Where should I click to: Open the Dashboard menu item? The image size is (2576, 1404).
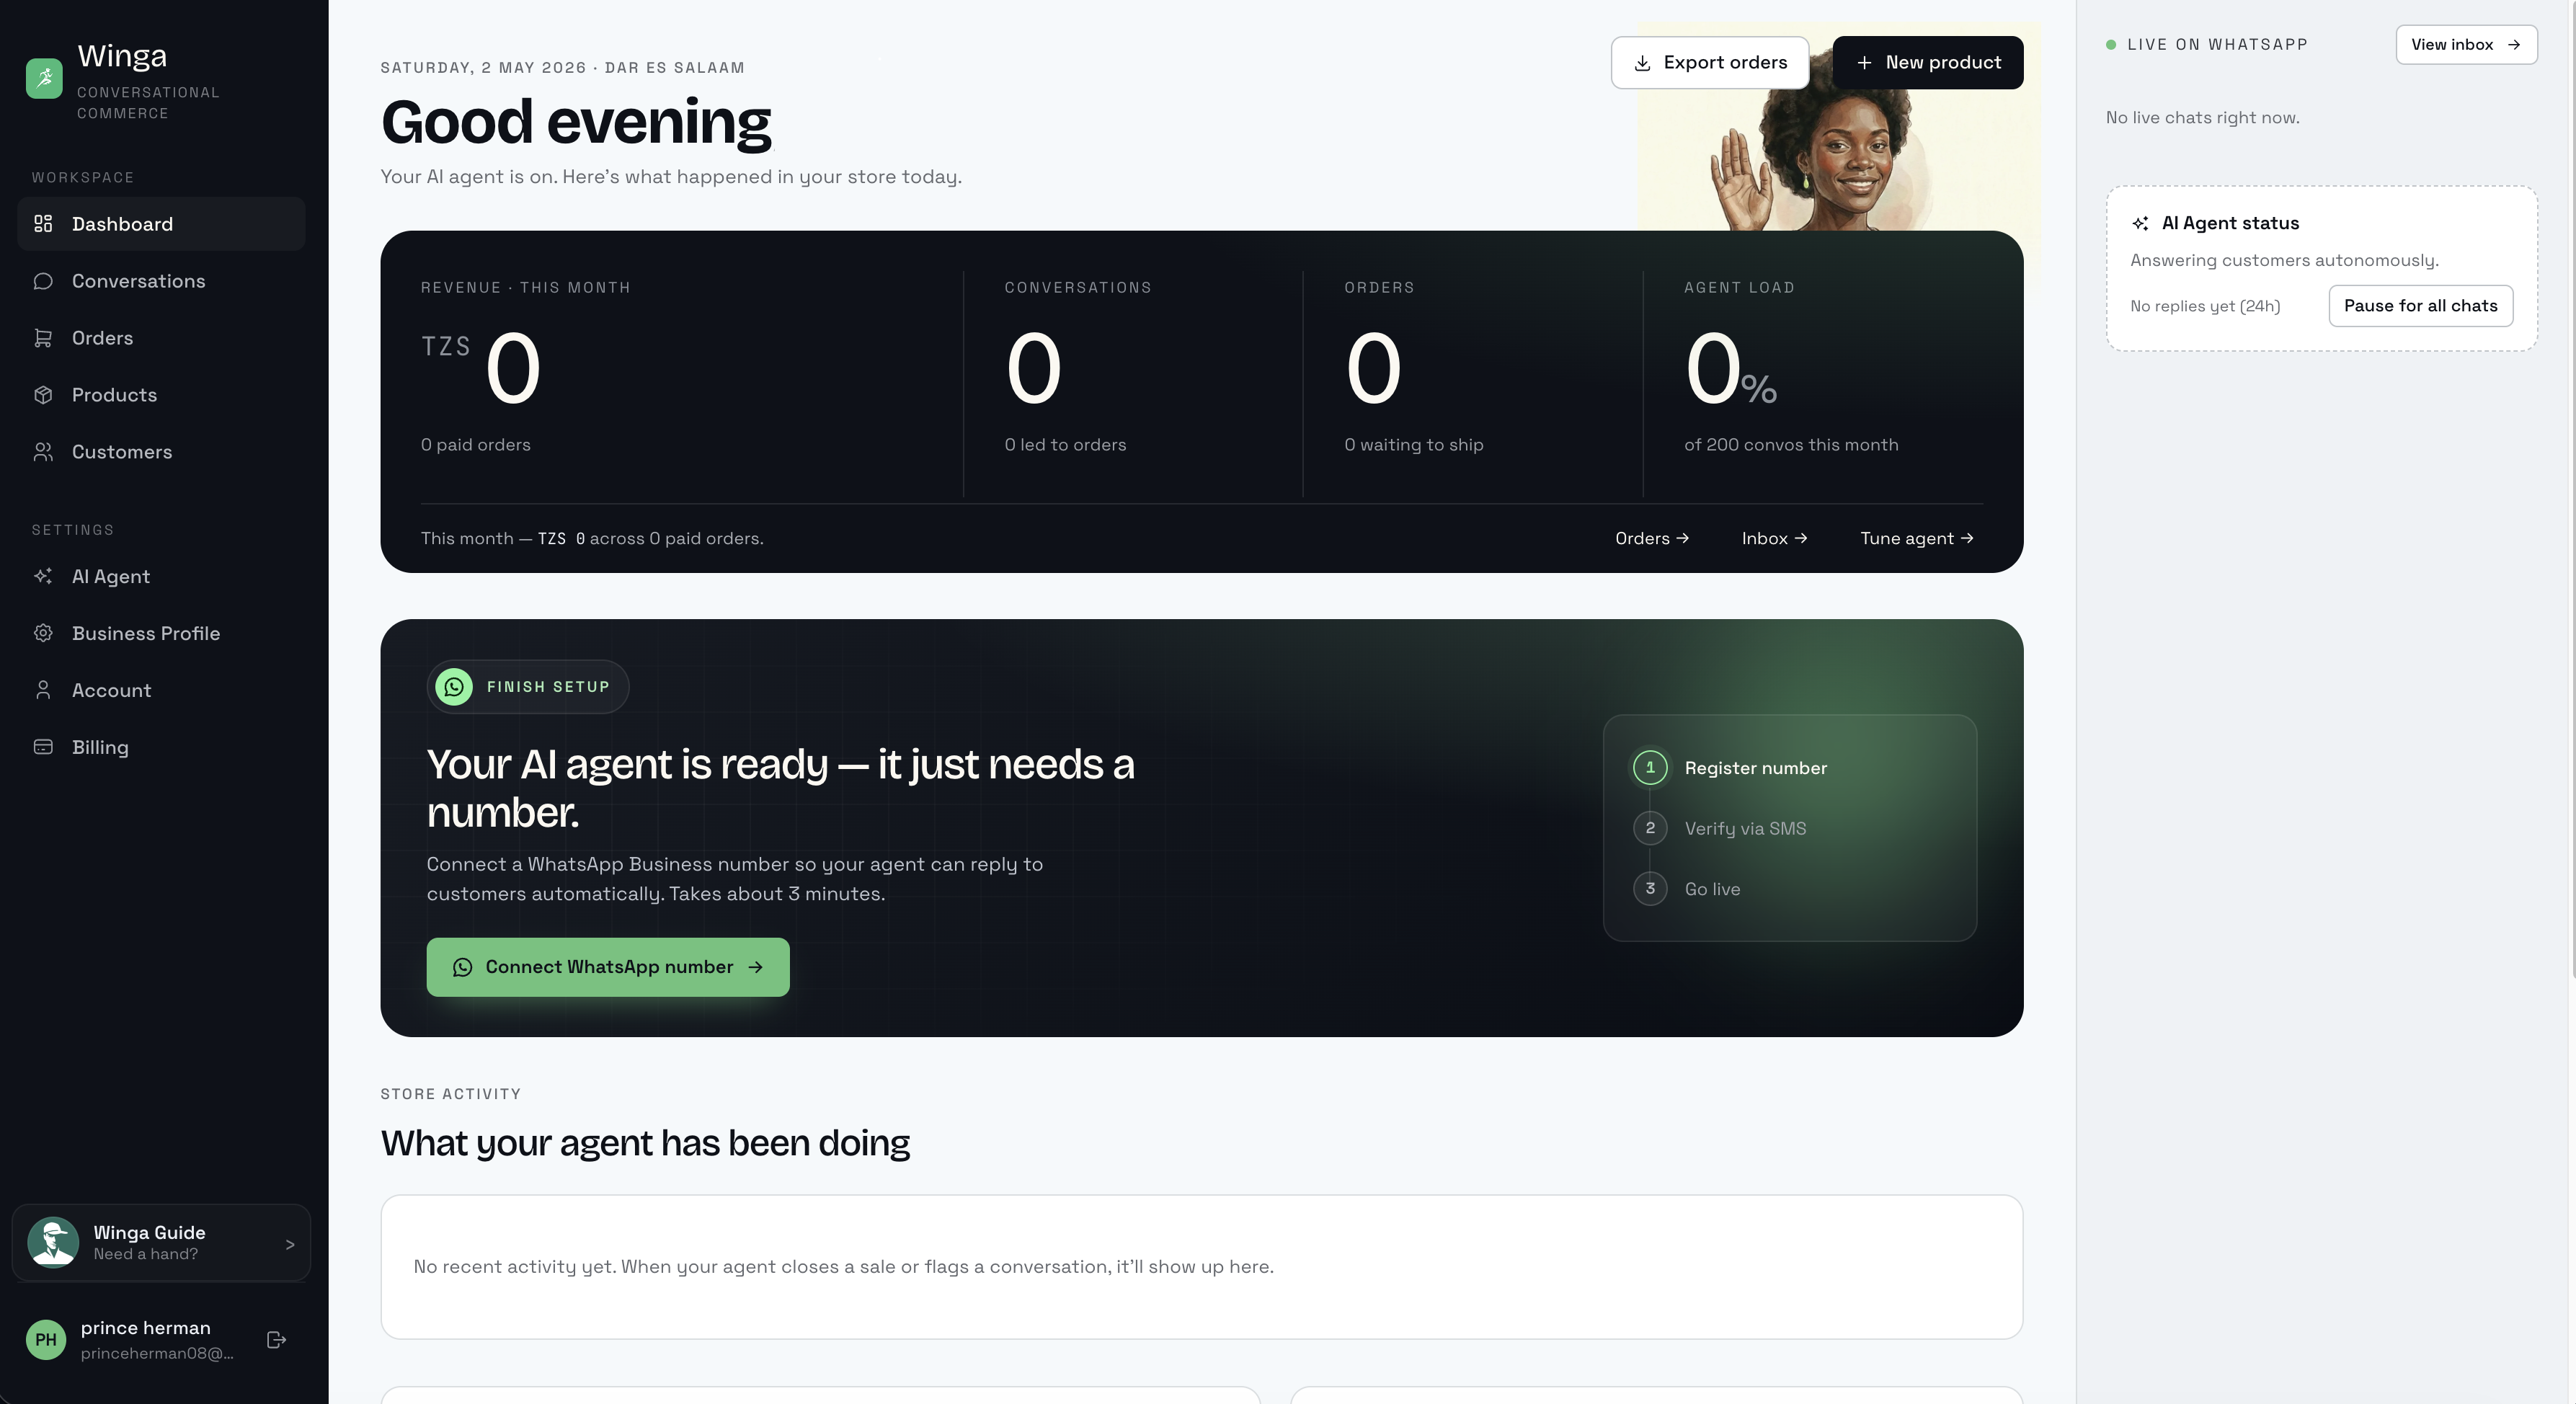[x=161, y=224]
